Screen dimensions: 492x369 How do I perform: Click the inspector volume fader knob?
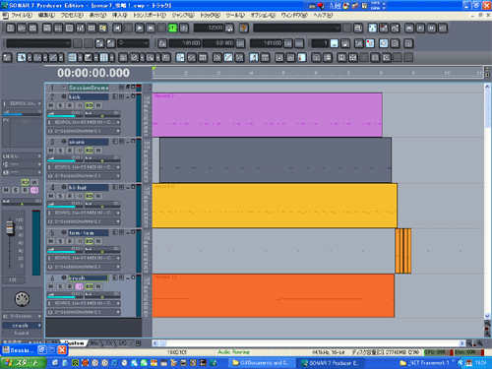(x=10, y=227)
